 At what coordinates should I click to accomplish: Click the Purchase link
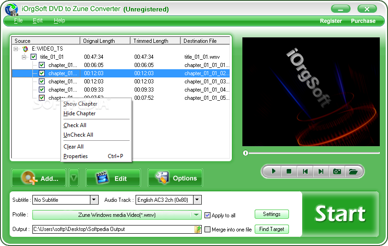click(x=363, y=21)
